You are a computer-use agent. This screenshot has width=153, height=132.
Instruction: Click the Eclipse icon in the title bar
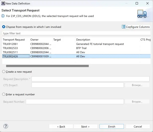click(x=3, y=3)
